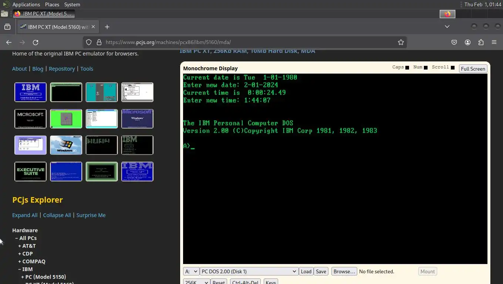Viewport: 503px width, 284px height.
Task: Open the A: drive selector dropdown
Action: 191,271
